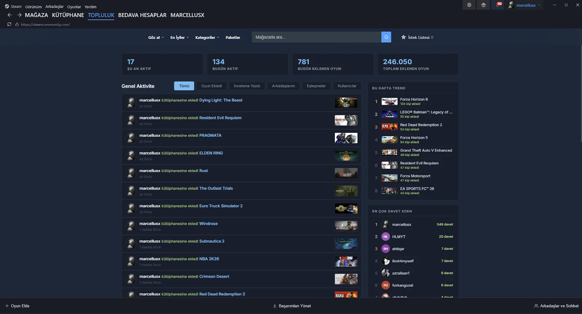582x314 pixels.
Task: Open the ELDEN RING game link
Action: pos(211,153)
